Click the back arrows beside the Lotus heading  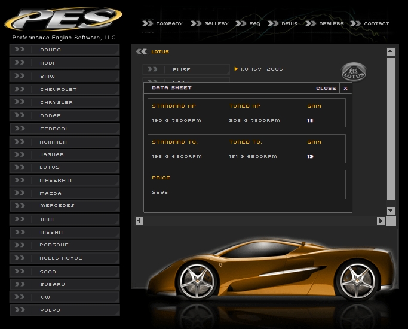click(x=142, y=52)
